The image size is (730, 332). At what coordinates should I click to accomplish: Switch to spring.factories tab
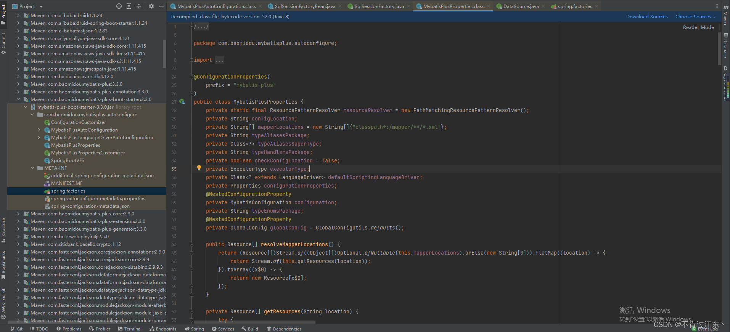(575, 6)
